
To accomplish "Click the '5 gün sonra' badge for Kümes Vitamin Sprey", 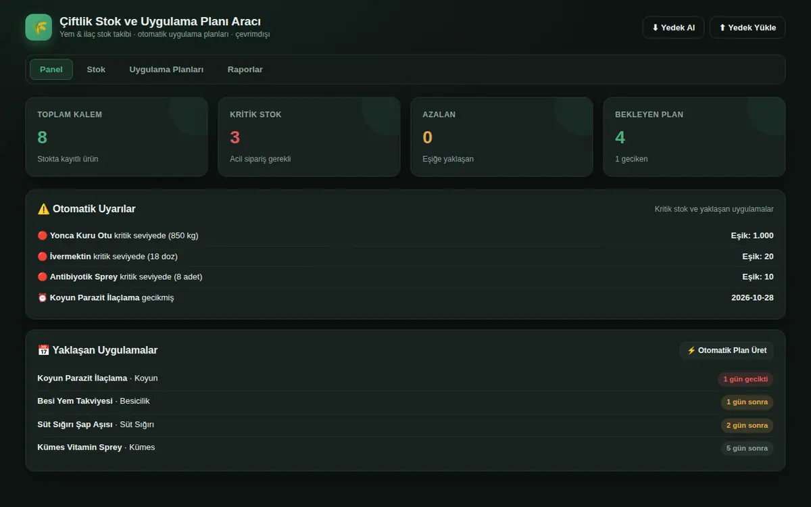I will [747, 448].
